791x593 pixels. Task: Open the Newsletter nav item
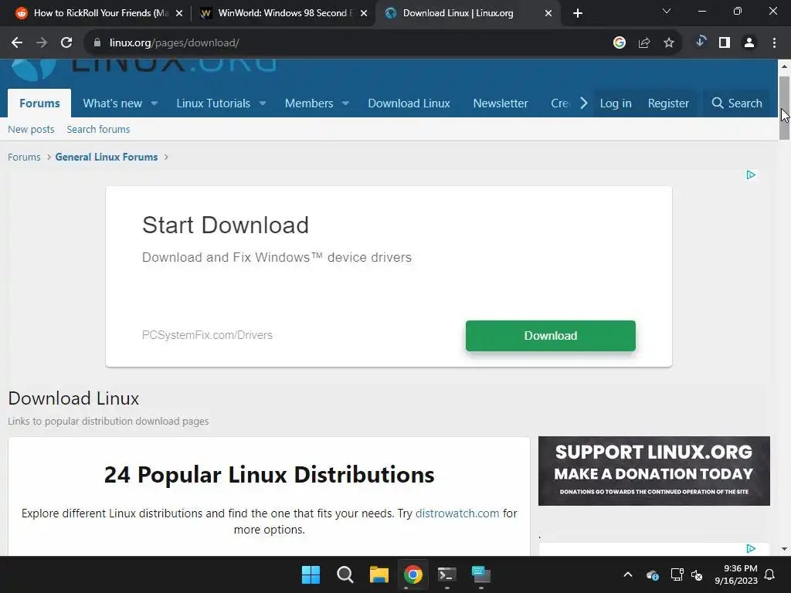(501, 103)
